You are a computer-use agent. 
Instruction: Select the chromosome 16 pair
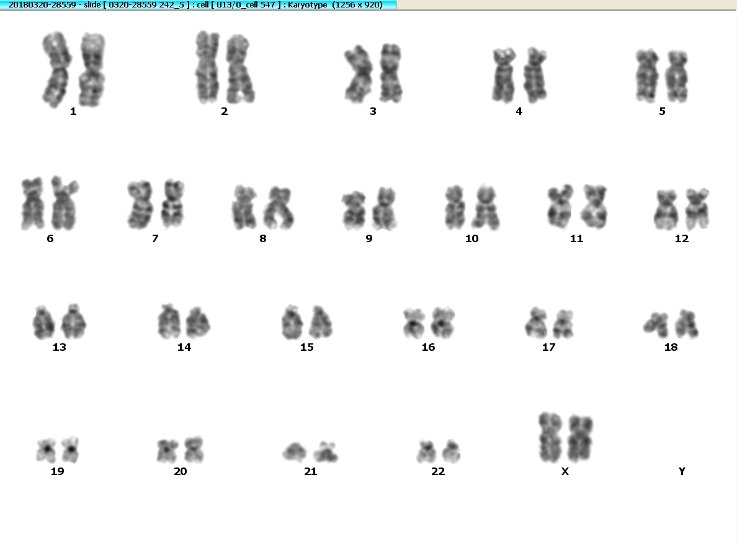[x=429, y=323]
